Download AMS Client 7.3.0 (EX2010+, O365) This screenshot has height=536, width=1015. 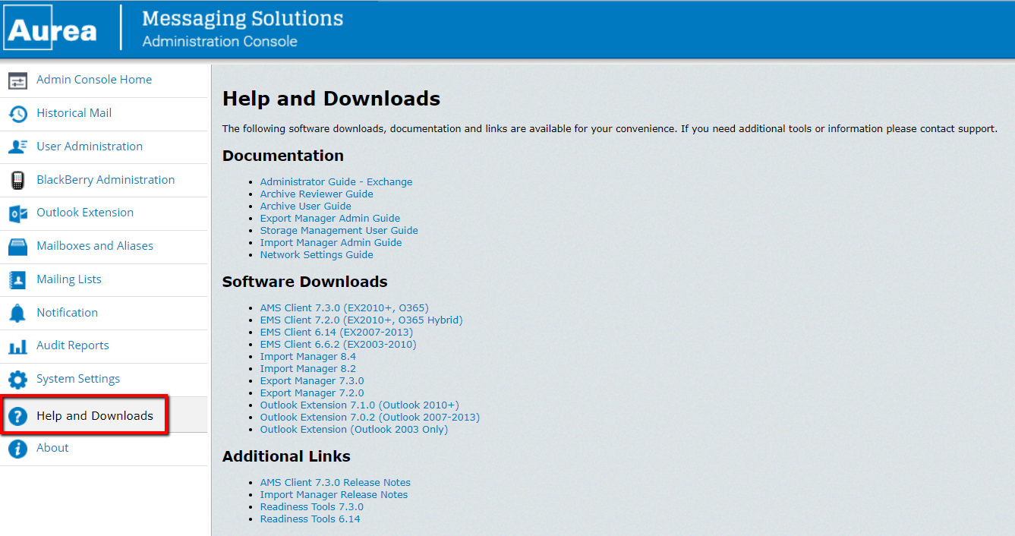point(345,308)
